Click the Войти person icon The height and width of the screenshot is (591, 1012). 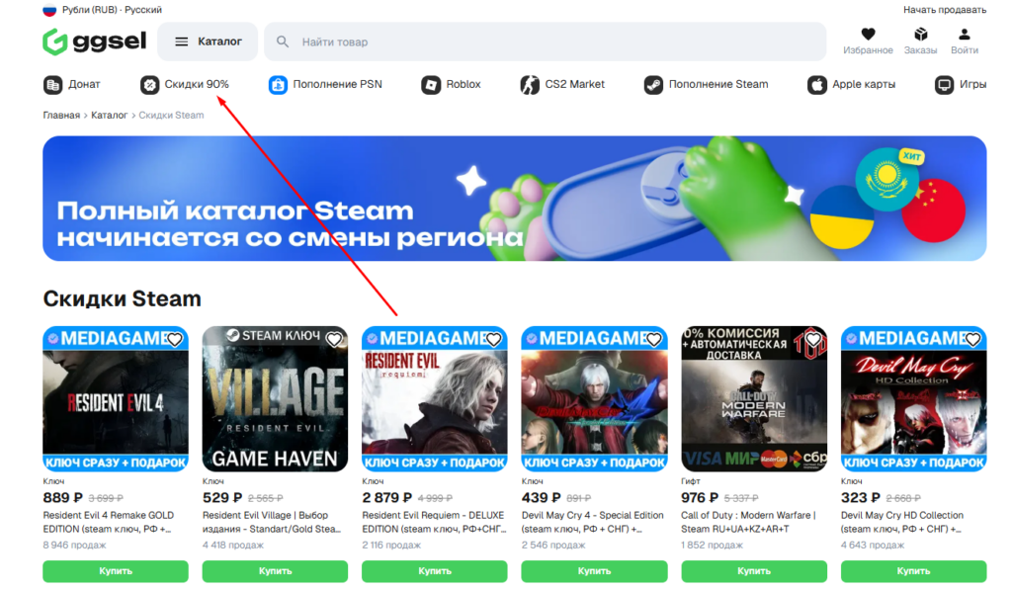pyautogui.click(x=965, y=35)
